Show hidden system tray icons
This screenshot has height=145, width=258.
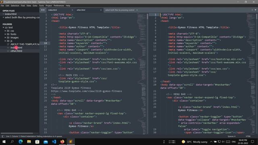(x=211, y=141)
